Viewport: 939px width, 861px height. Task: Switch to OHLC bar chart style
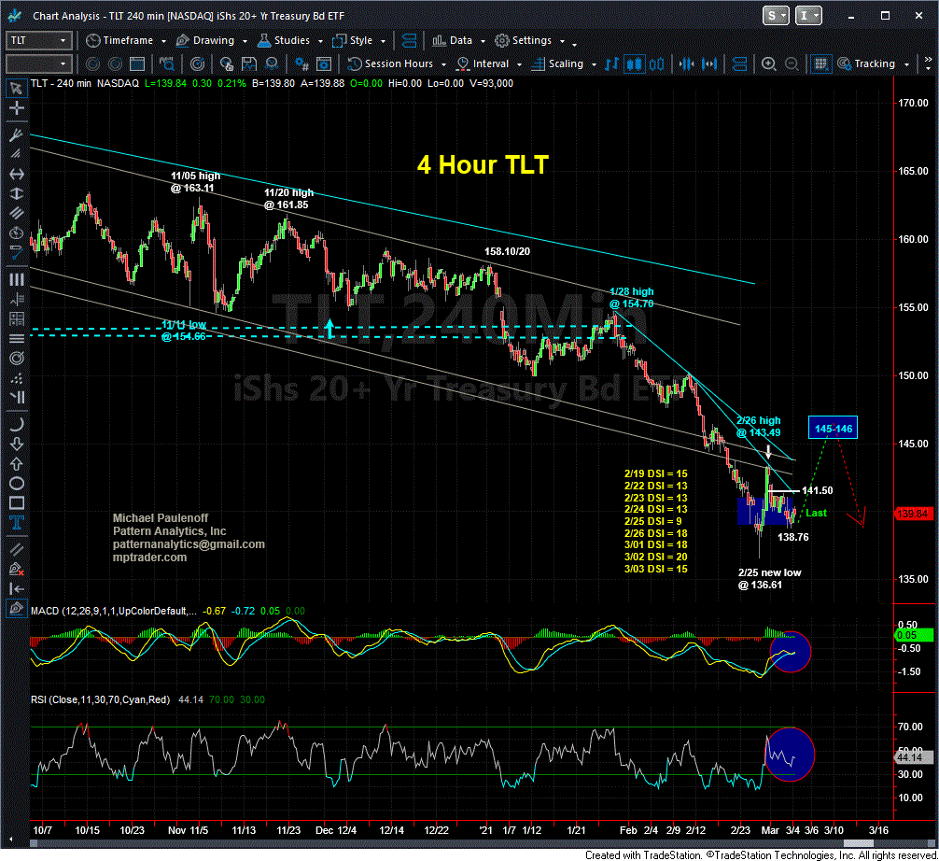click(611, 64)
